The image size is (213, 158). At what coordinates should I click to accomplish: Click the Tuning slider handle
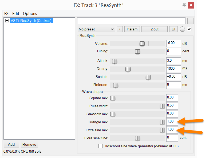[x=137, y=52]
